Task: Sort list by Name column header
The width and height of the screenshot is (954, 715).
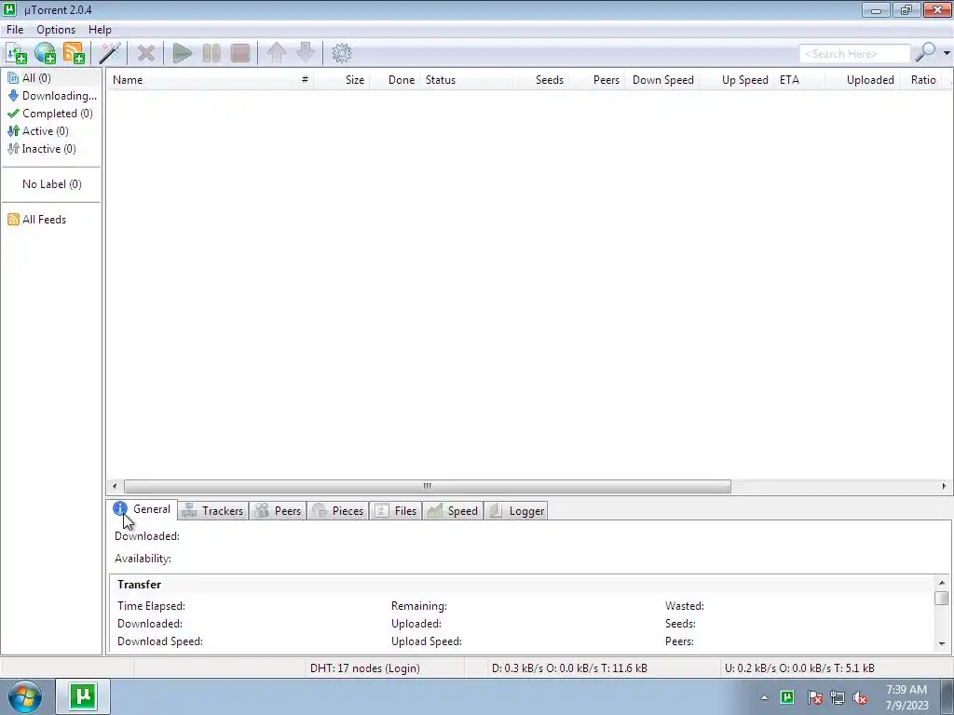Action: (201, 80)
